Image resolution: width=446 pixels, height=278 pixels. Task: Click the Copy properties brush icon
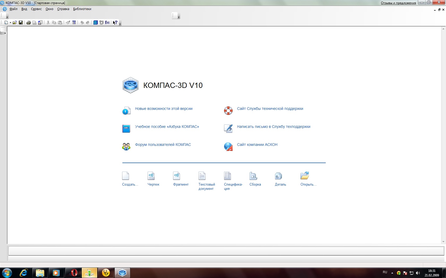[68, 23]
